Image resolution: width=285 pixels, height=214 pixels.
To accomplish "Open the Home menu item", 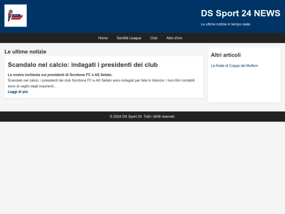I will [103, 38].
